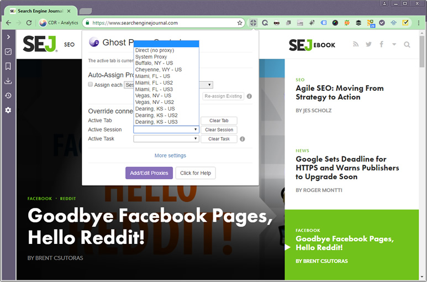Open the Active Task proxy dropdown
Image resolution: width=427 pixels, height=282 pixels.
tap(166, 139)
